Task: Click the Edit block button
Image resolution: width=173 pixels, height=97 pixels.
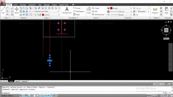Action: click(95, 11)
